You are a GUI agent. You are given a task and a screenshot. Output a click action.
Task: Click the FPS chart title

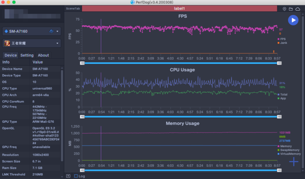[x=183, y=16]
